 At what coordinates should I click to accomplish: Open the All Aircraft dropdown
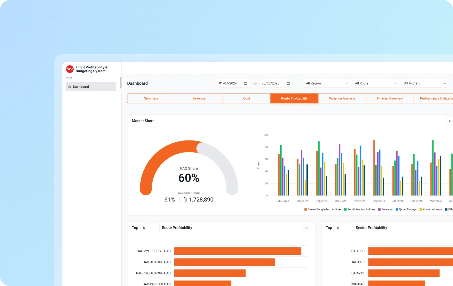pyautogui.click(x=425, y=83)
